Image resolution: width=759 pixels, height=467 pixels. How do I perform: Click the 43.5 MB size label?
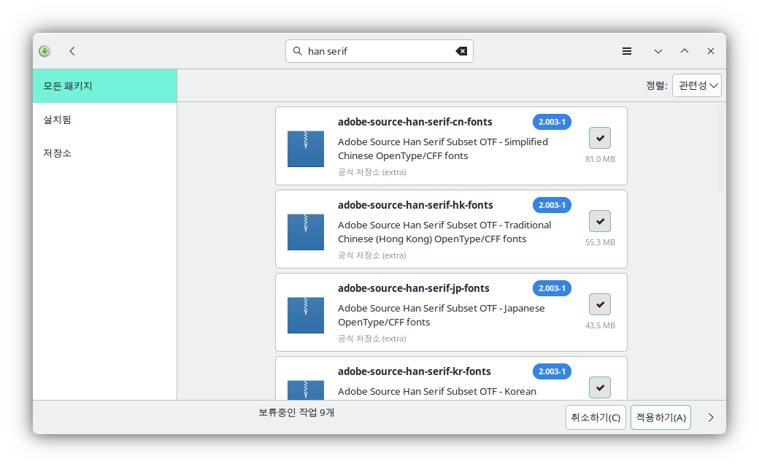(600, 325)
